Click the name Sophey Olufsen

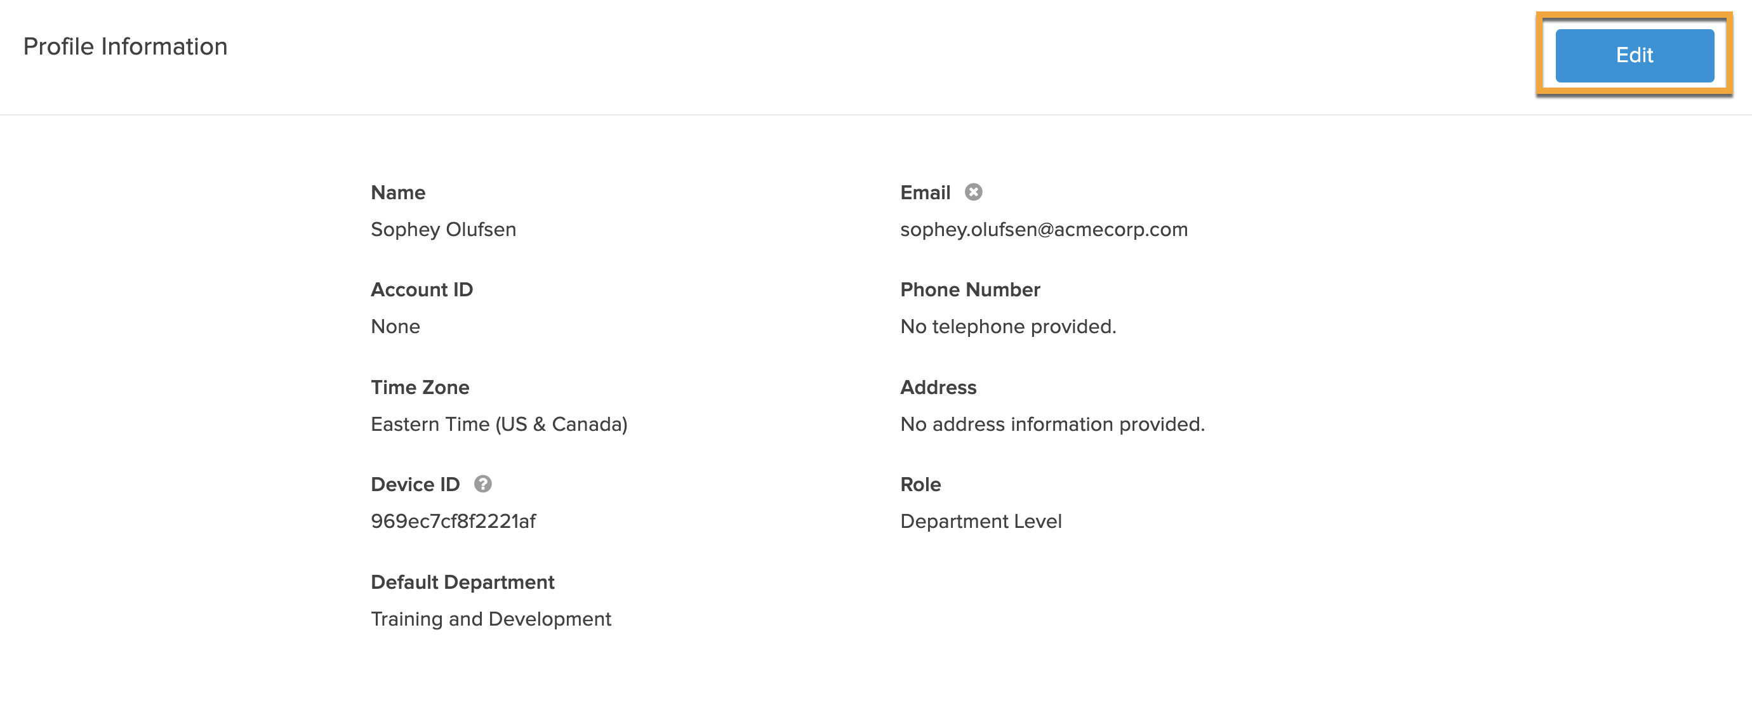[x=444, y=230]
